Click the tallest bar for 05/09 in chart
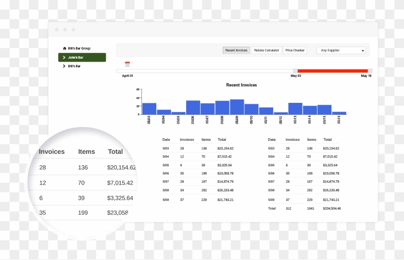Screen dimensions: 404x260 point(237,107)
